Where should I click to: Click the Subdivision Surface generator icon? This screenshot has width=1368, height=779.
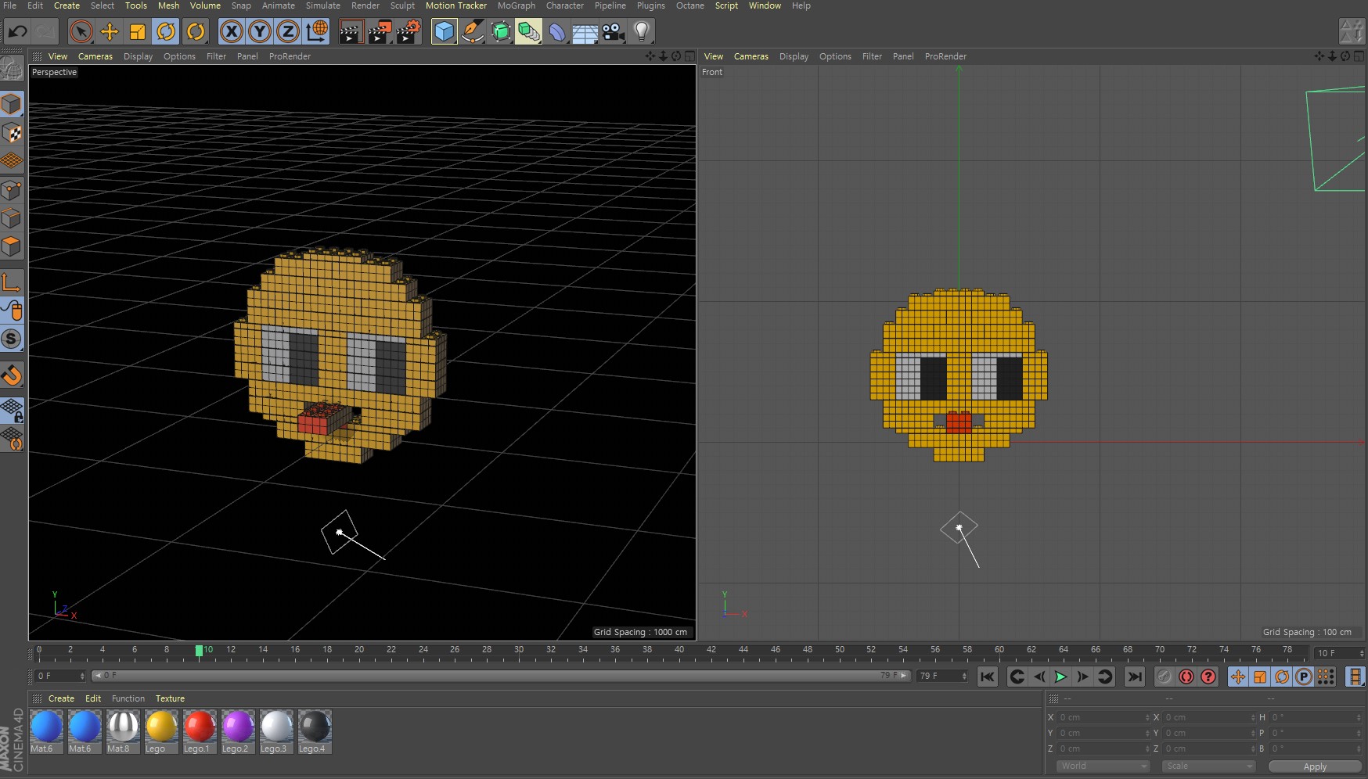(x=501, y=31)
